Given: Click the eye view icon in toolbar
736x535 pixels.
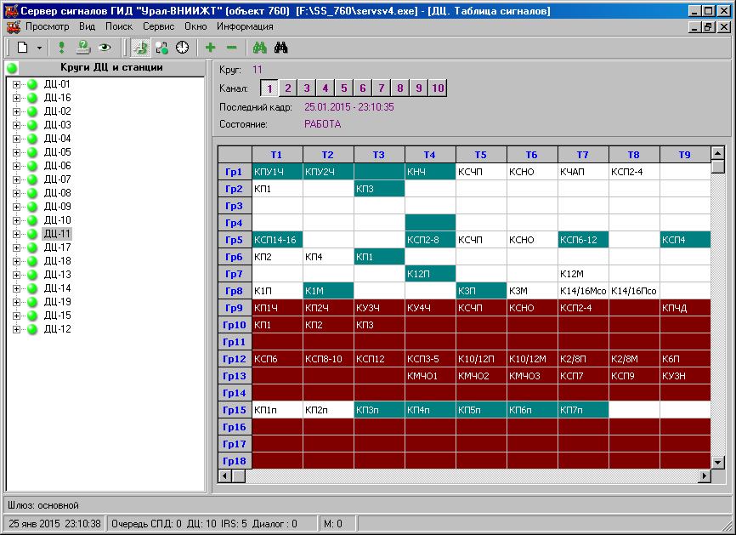Looking at the screenshot, I should tap(105, 48).
